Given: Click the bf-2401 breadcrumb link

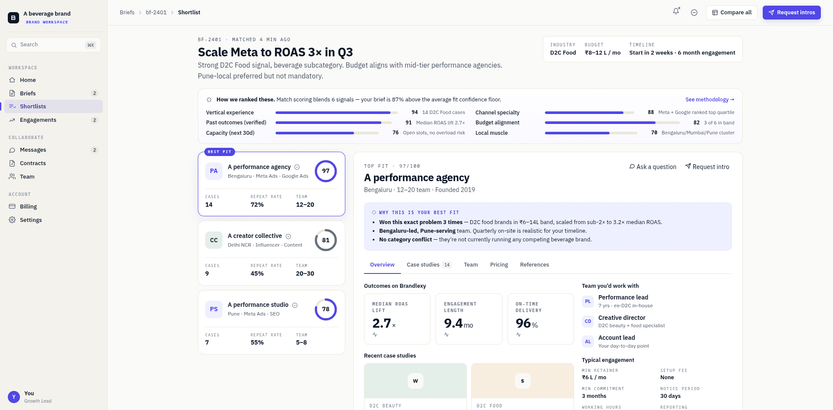Looking at the screenshot, I should (156, 13).
